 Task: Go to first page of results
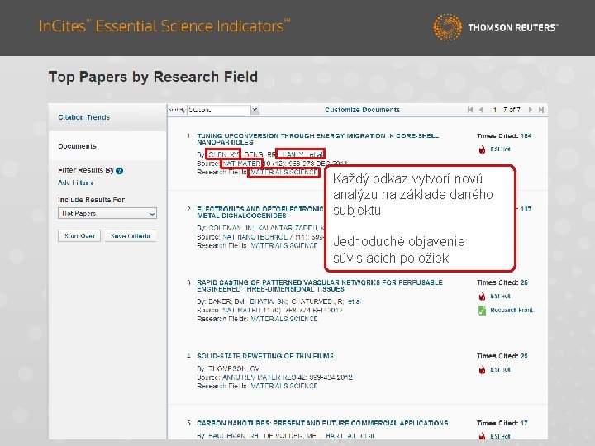pyautogui.click(x=470, y=110)
